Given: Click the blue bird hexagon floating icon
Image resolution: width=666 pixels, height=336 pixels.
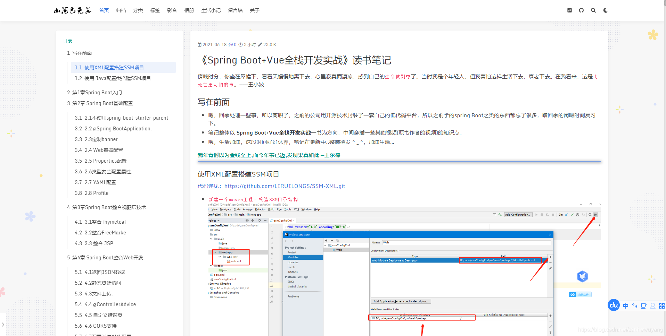Looking at the screenshot, I should tap(582, 276).
